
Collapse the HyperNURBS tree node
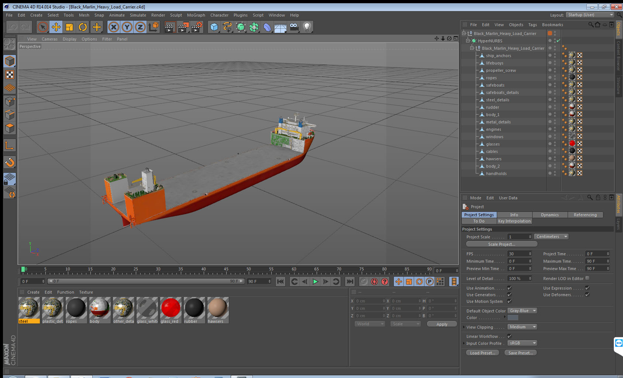(468, 41)
